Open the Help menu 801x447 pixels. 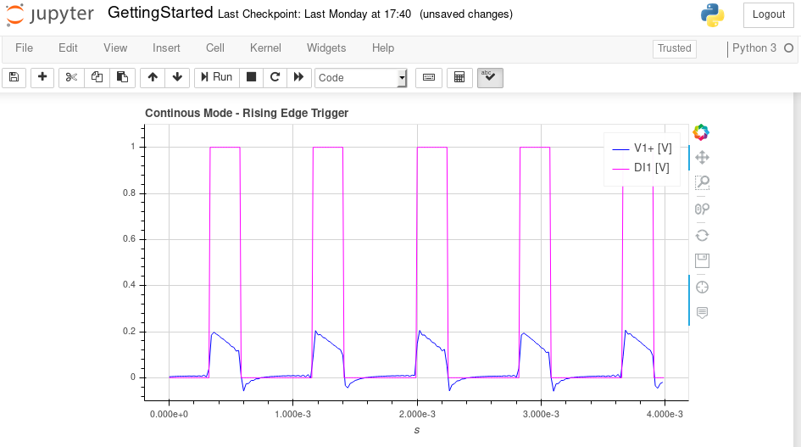[383, 48]
